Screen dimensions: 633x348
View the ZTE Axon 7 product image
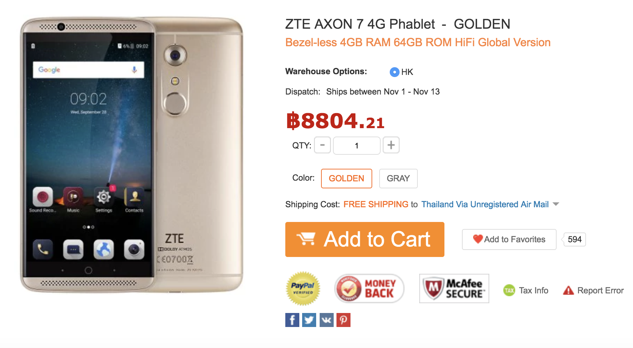[132, 155]
